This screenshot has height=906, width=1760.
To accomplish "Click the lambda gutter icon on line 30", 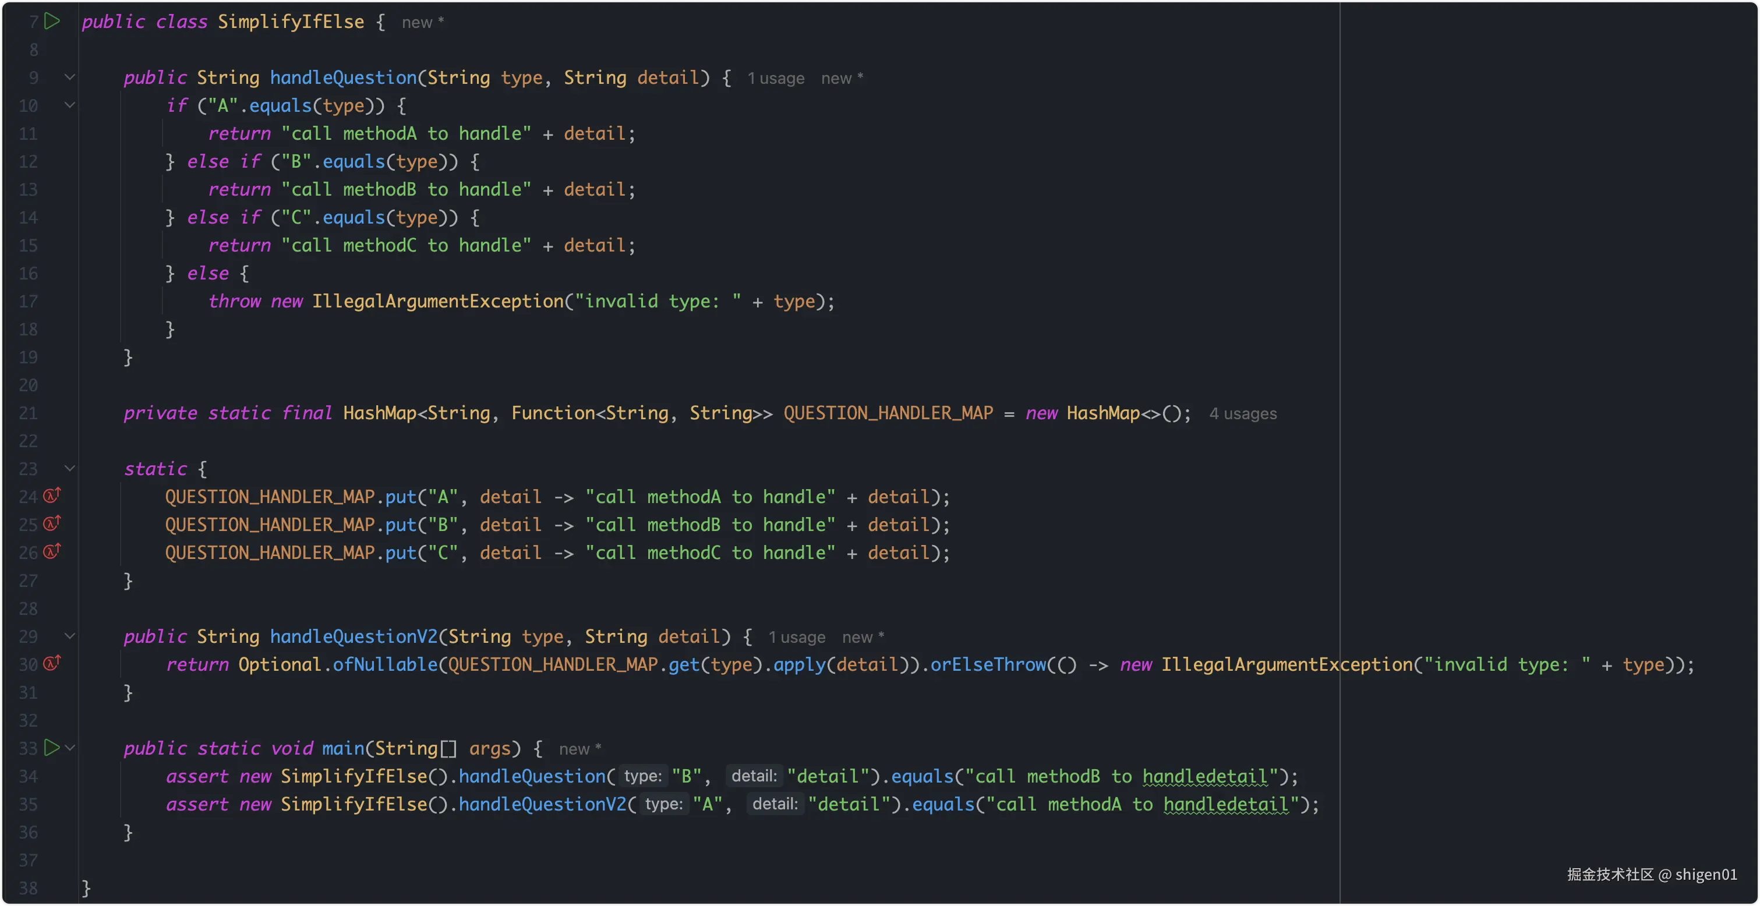I will point(52,663).
